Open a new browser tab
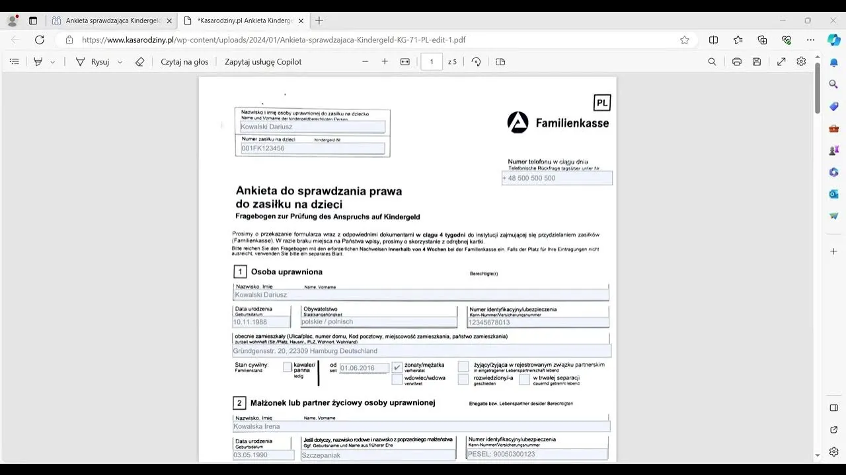 [x=319, y=20]
